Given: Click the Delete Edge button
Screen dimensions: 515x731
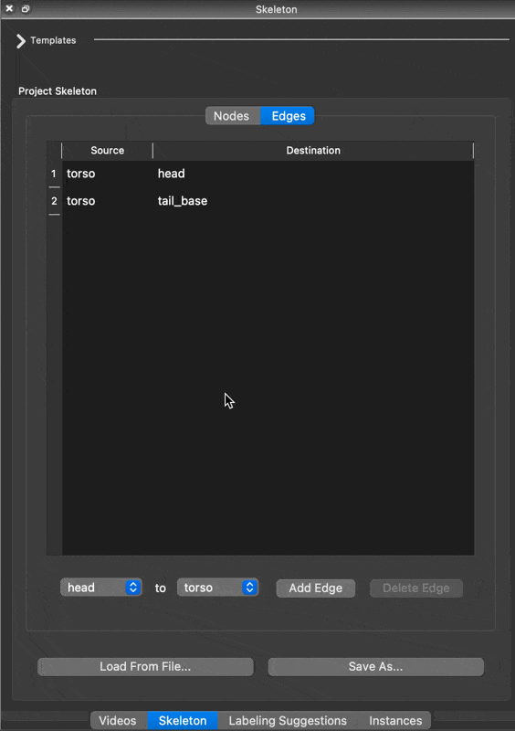Looking at the screenshot, I should click(416, 588).
